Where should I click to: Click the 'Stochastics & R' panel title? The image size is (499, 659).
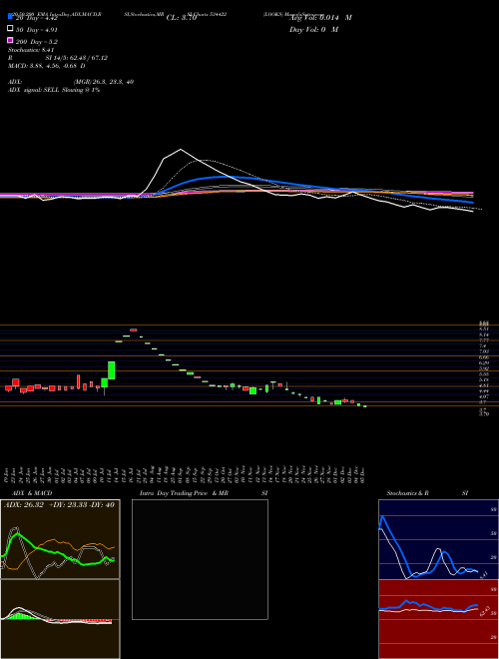coord(407,493)
